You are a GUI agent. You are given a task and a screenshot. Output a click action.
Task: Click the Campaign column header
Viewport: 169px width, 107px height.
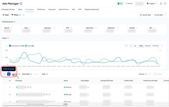click(19, 81)
